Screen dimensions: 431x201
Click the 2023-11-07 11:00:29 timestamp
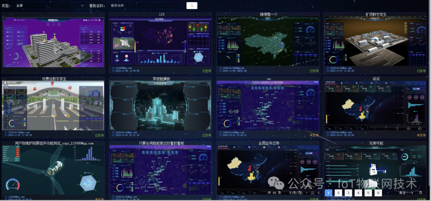tap(19, 135)
